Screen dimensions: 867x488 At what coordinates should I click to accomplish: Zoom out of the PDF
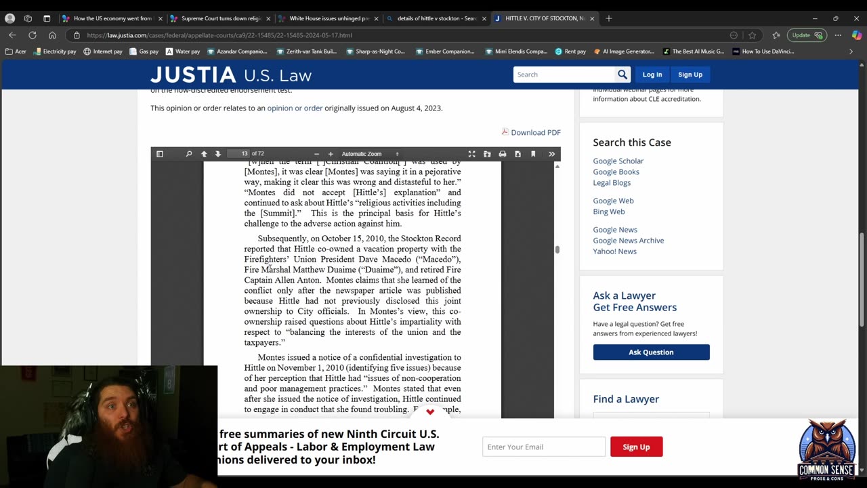pyautogui.click(x=316, y=154)
